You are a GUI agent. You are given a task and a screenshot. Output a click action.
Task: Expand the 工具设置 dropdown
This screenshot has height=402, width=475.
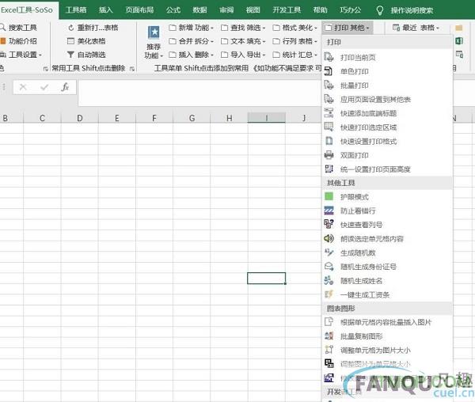tap(21, 55)
